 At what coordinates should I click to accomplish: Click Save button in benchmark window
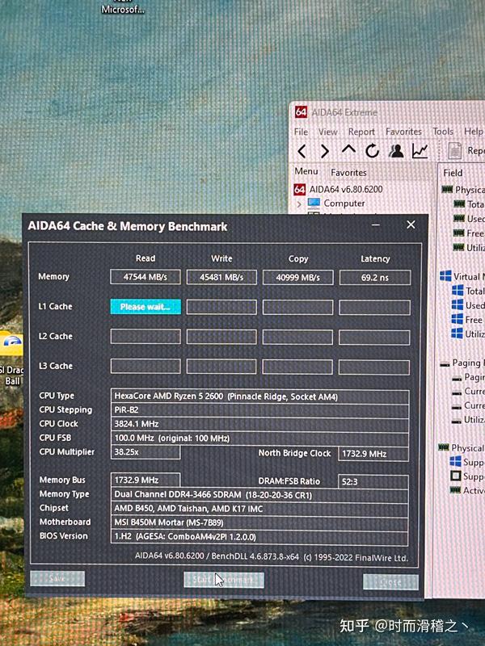click(x=57, y=578)
